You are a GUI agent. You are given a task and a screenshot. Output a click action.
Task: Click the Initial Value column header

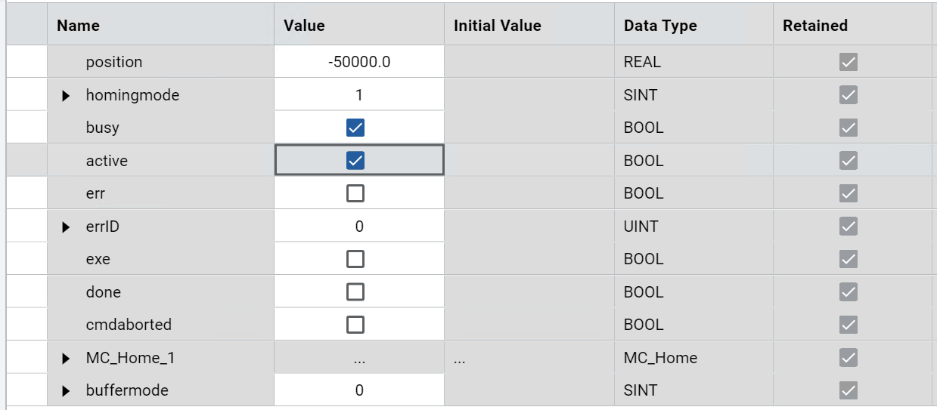pos(498,26)
